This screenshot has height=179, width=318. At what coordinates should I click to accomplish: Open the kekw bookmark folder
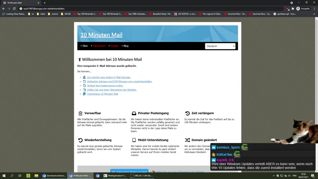(41, 14)
